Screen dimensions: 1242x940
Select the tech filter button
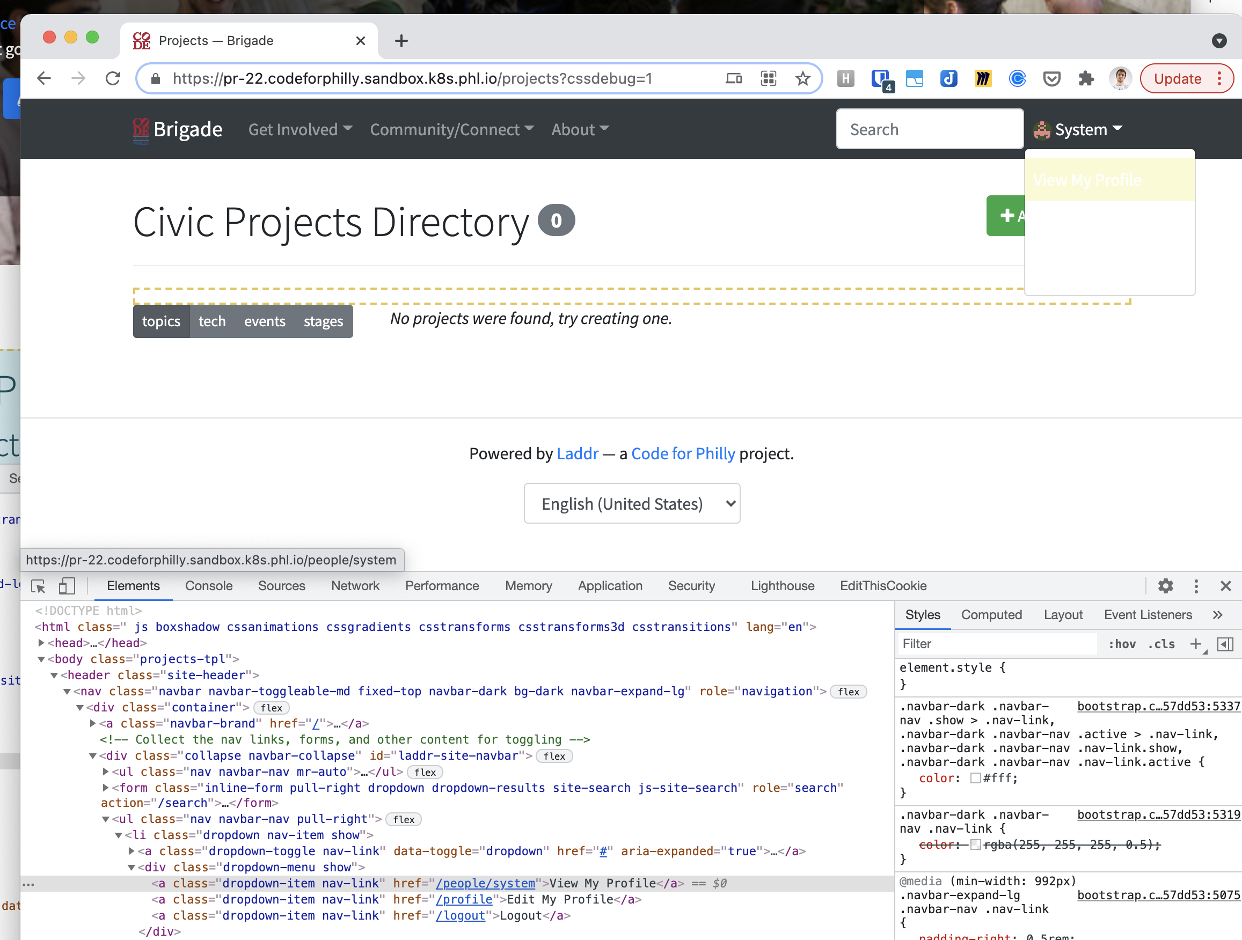[x=211, y=321]
